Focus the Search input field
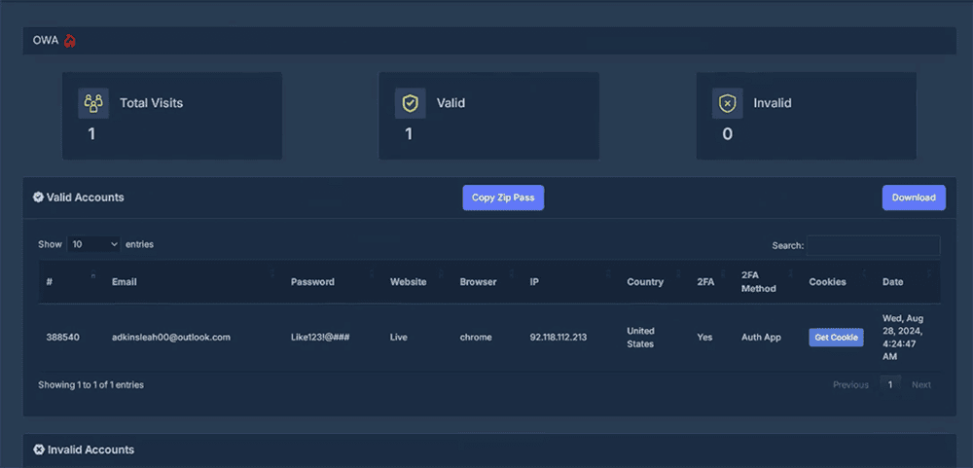The width and height of the screenshot is (973, 468). 873,246
